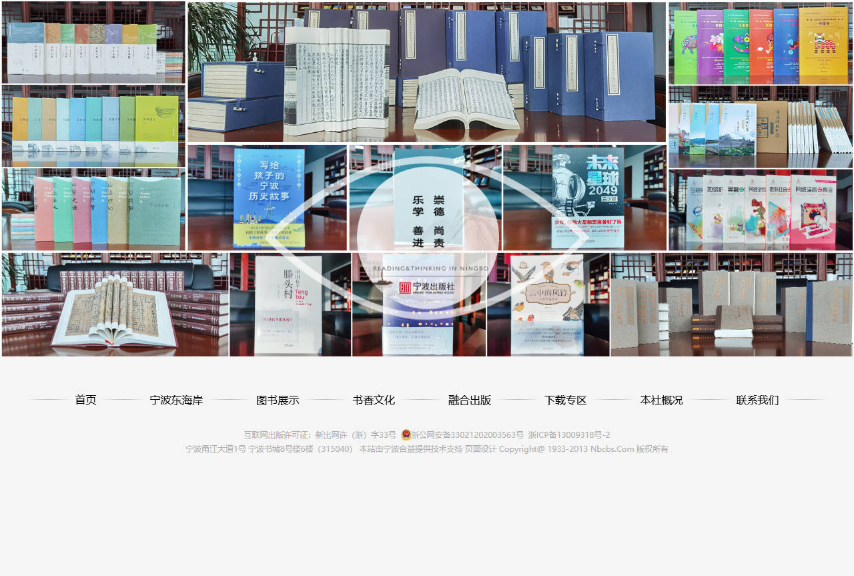Image resolution: width=854 pixels, height=576 pixels.
Task: Visit the 下载专区 section
Action: pos(566,400)
